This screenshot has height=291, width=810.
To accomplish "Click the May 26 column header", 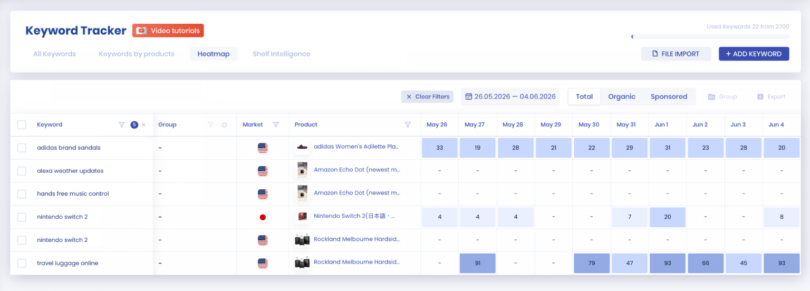I will coord(437,125).
